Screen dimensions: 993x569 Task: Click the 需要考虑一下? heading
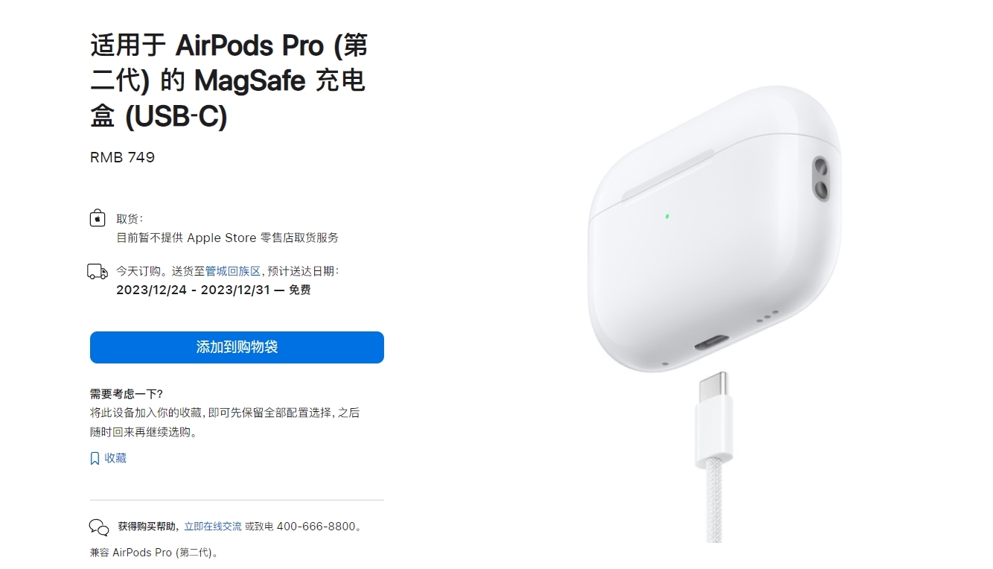point(126,394)
